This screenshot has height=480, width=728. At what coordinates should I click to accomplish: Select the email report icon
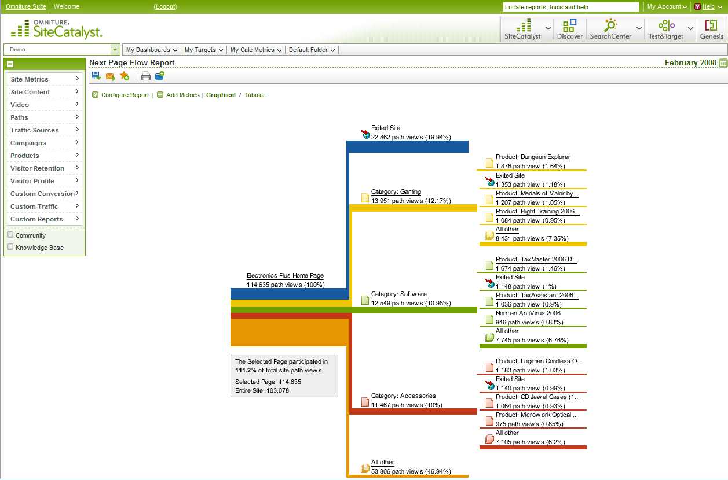pos(111,75)
